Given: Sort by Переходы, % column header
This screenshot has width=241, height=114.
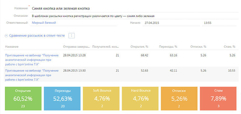Looking at the screenshot, I should point(168,47).
